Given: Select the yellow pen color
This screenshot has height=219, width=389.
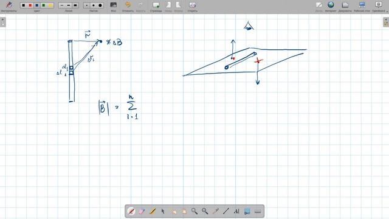Looking at the screenshot, I should [50, 5].
